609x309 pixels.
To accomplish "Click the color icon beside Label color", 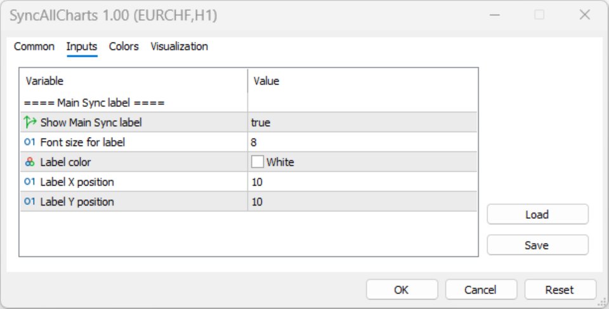I will point(30,162).
